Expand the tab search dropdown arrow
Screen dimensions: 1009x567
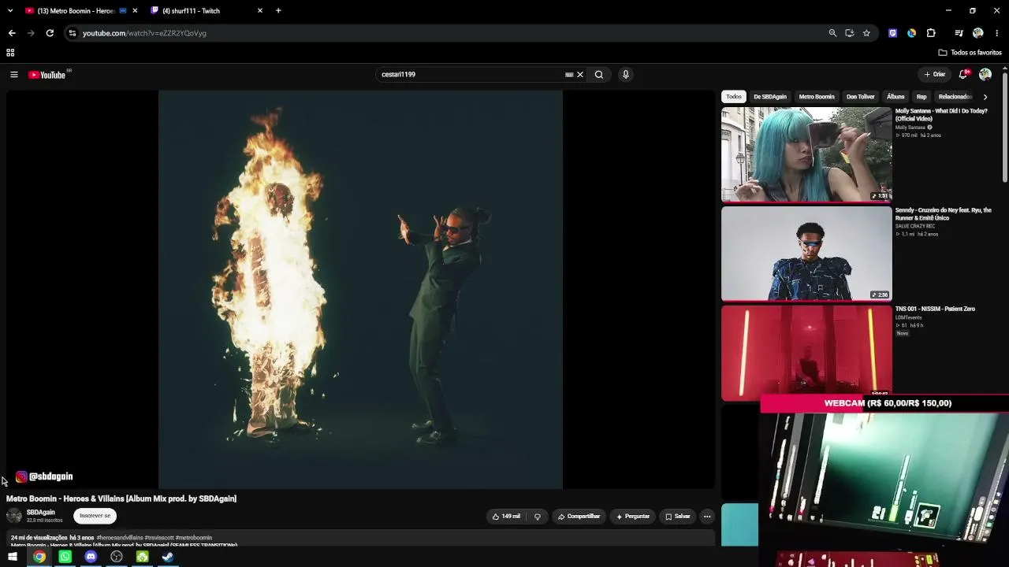10,11
